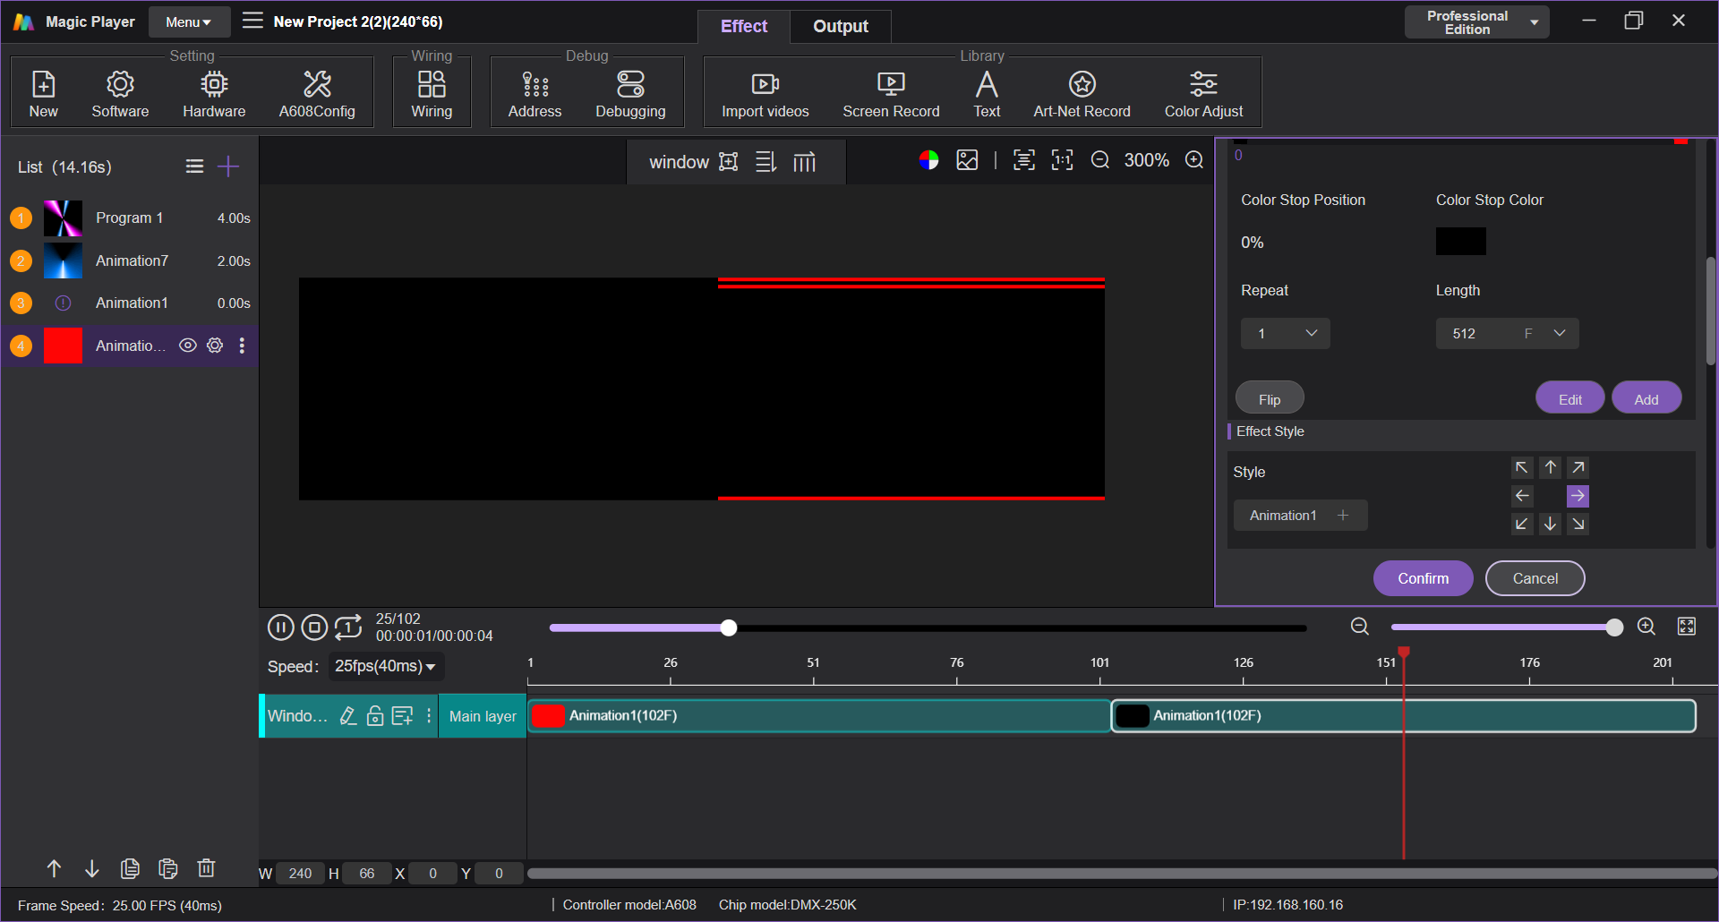Open the Repeat dropdown

pos(1285,333)
